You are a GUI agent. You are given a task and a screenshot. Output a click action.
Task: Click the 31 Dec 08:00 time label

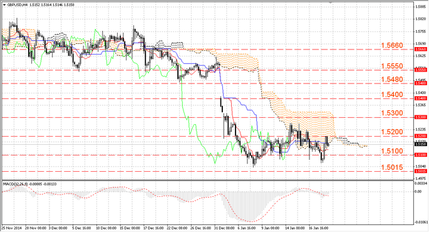pos(224,228)
